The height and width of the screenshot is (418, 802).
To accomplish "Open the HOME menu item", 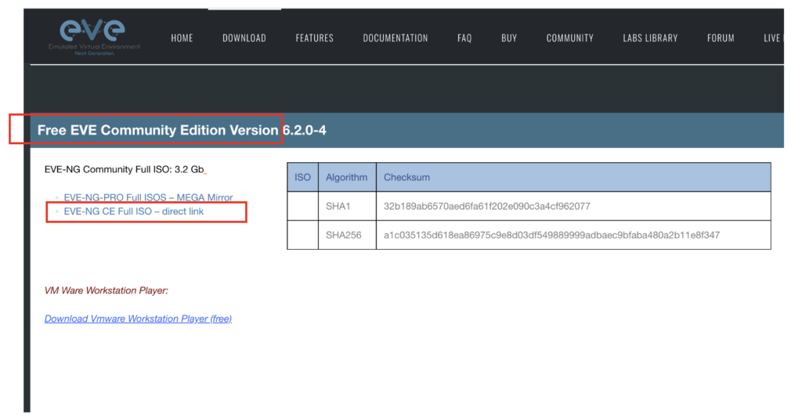I will click(182, 38).
